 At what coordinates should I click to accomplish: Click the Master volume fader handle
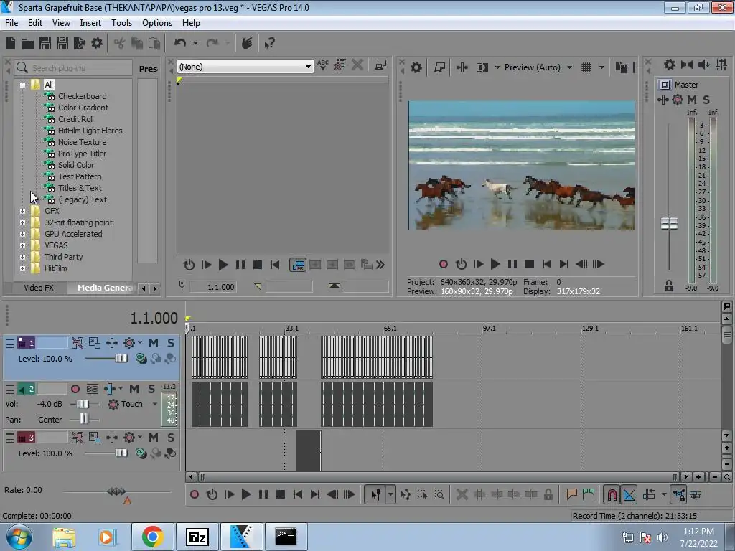[669, 224]
